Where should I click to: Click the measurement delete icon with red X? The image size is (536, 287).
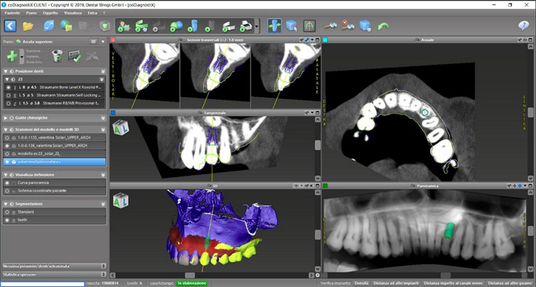(347, 26)
